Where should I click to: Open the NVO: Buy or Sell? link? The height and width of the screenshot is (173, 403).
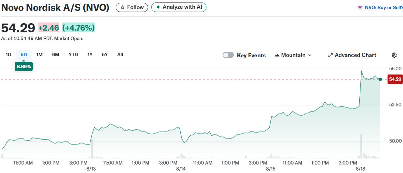click(384, 7)
